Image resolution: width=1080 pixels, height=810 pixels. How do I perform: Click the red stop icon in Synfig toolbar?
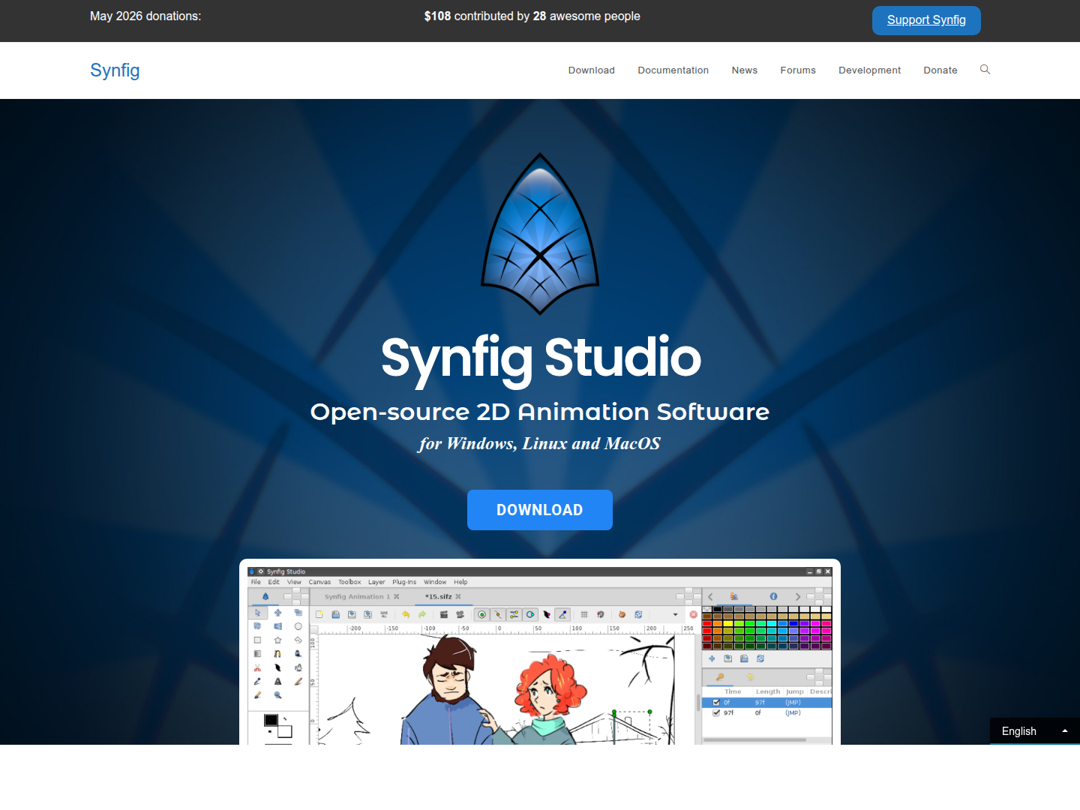click(693, 614)
